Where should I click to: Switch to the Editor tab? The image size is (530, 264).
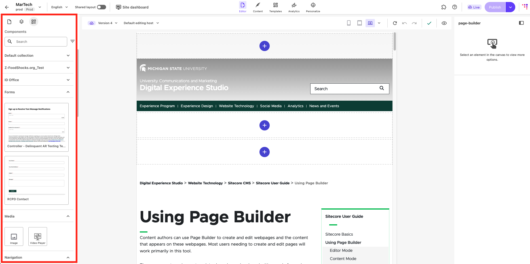pos(243,7)
